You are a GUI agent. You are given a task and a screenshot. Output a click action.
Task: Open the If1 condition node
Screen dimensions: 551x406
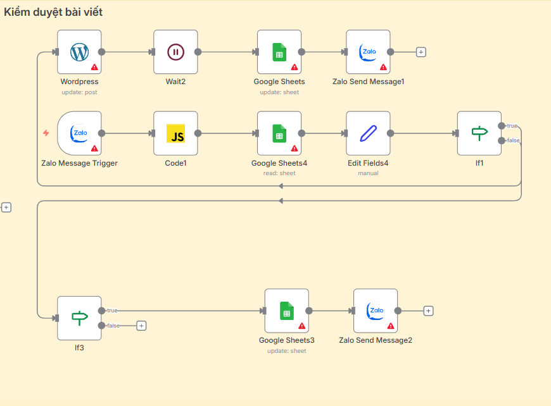[479, 133]
